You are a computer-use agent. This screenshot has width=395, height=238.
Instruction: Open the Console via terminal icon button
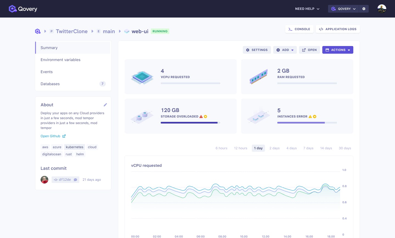(x=290, y=29)
